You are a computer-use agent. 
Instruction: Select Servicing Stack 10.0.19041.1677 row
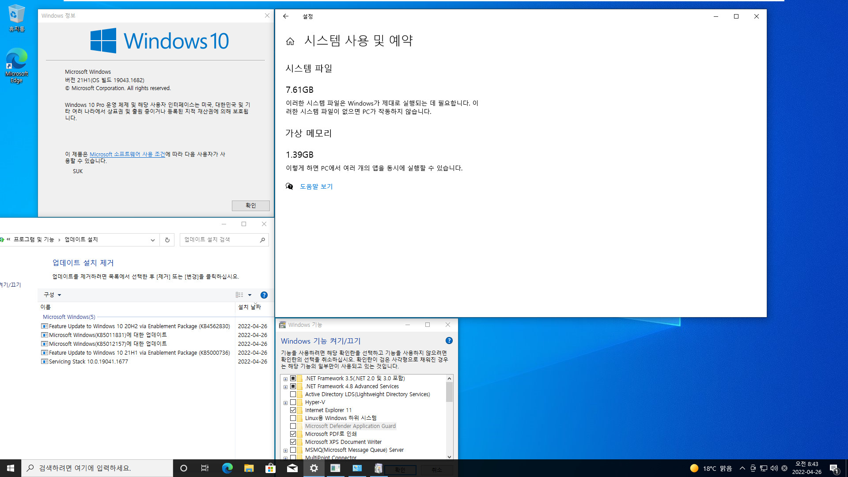pos(155,362)
